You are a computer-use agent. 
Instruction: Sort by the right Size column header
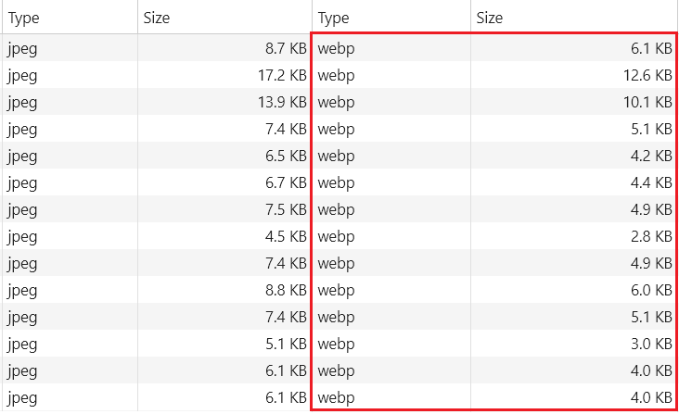(x=574, y=18)
